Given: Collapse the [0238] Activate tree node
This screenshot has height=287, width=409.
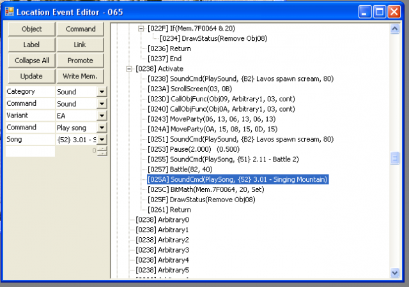Looking at the screenshot, I should 130,68.
